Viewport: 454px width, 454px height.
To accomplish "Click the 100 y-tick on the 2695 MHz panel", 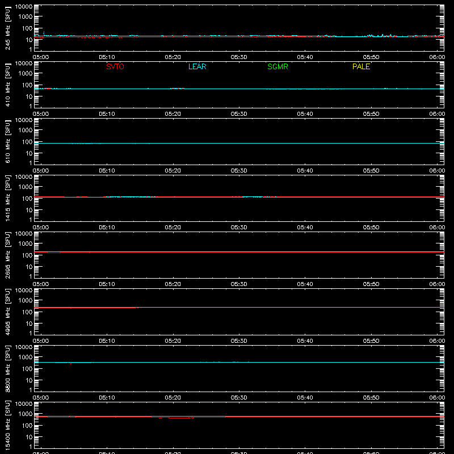I will tap(27, 255).
